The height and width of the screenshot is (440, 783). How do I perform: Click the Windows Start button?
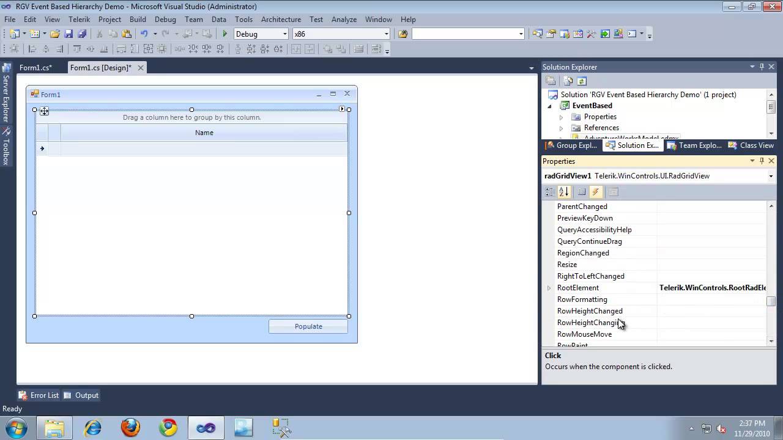point(16,428)
